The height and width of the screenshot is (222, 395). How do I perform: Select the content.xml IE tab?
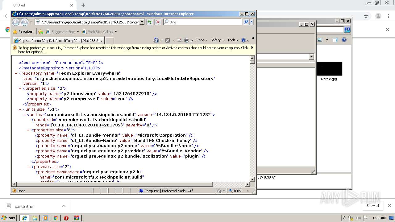coord(58,41)
